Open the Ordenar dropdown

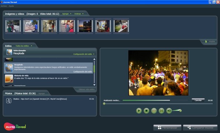[79, 14]
